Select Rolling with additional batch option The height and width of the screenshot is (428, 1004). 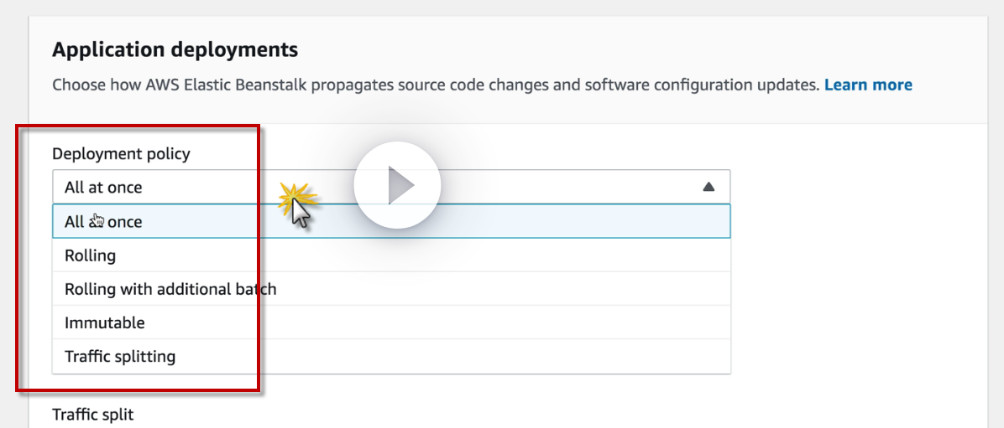[170, 289]
